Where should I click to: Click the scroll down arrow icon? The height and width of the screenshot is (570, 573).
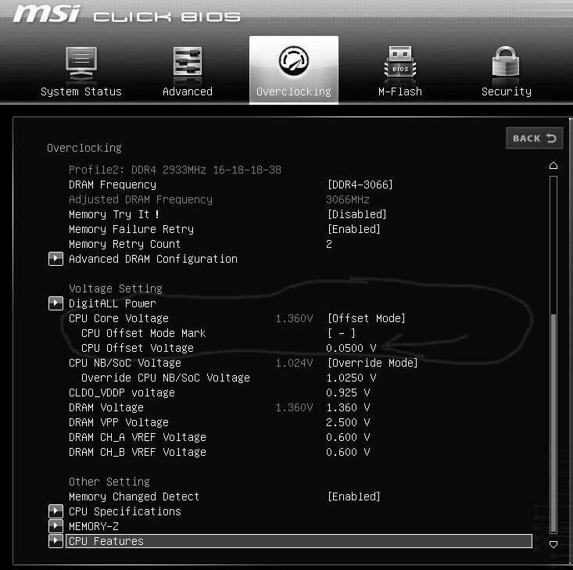[553, 544]
